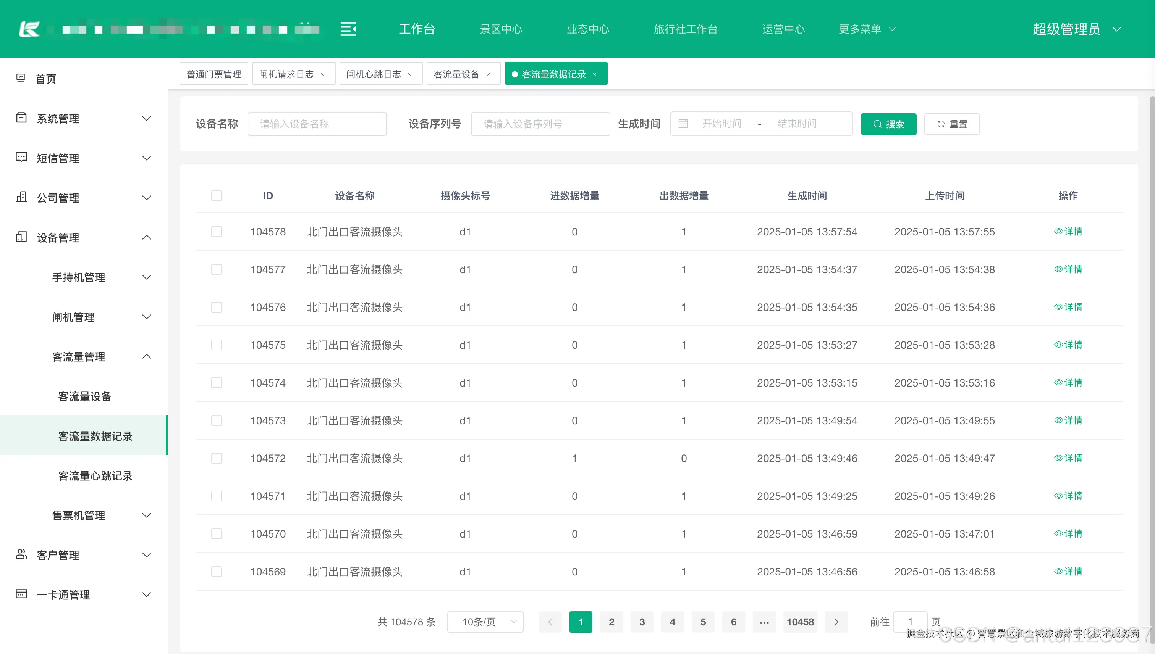1155x654 pixels.
Task: Toggle the select-all header checkbox
Action: click(x=217, y=196)
